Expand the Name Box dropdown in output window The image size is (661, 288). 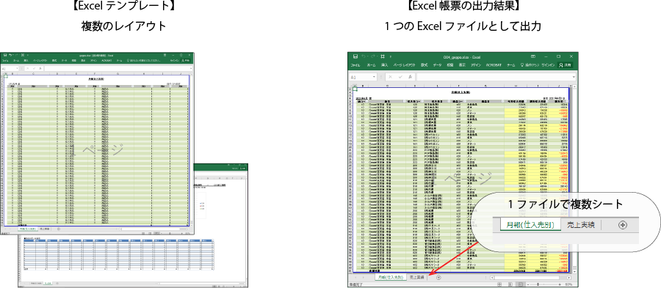click(x=374, y=77)
